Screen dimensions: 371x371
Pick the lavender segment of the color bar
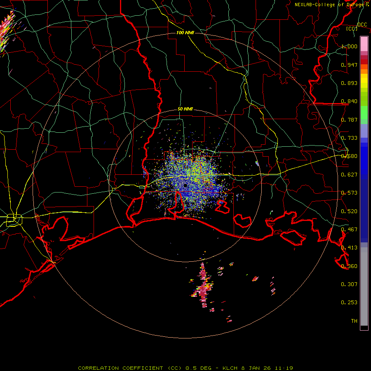coord(364,131)
